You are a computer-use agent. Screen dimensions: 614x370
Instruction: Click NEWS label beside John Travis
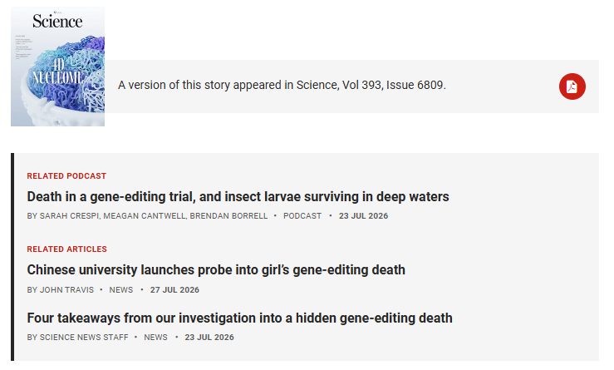click(121, 289)
